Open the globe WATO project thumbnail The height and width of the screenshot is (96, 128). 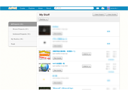pos(45,67)
